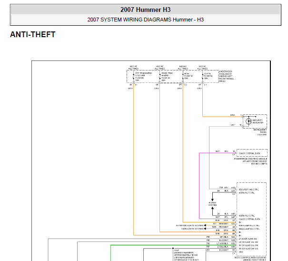Click the arrowhead next to HEADLIGHTS SYSTEM
Viewport: 288px width, 261px height.
coord(205,229)
